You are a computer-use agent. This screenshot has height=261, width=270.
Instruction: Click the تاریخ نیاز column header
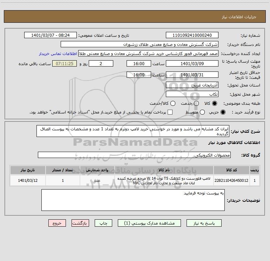click(28, 170)
